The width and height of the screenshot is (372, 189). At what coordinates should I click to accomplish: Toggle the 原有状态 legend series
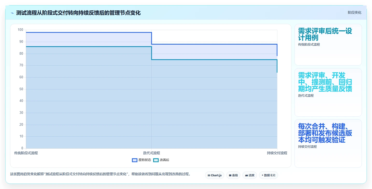(142, 160)
